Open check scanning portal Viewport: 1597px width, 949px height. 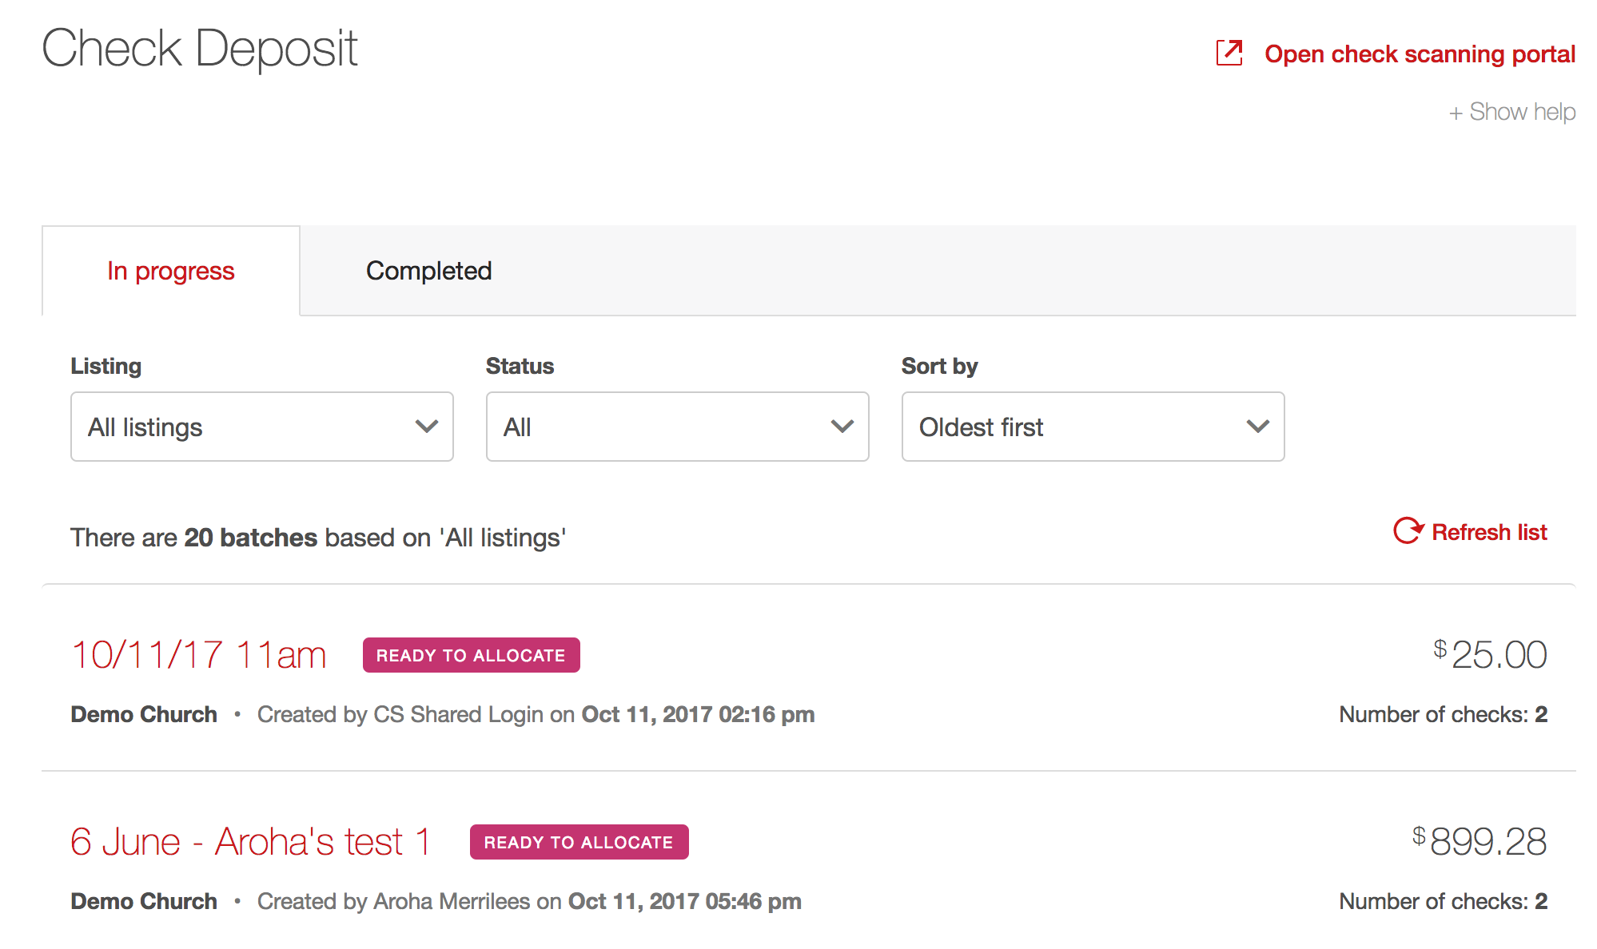1421,54
